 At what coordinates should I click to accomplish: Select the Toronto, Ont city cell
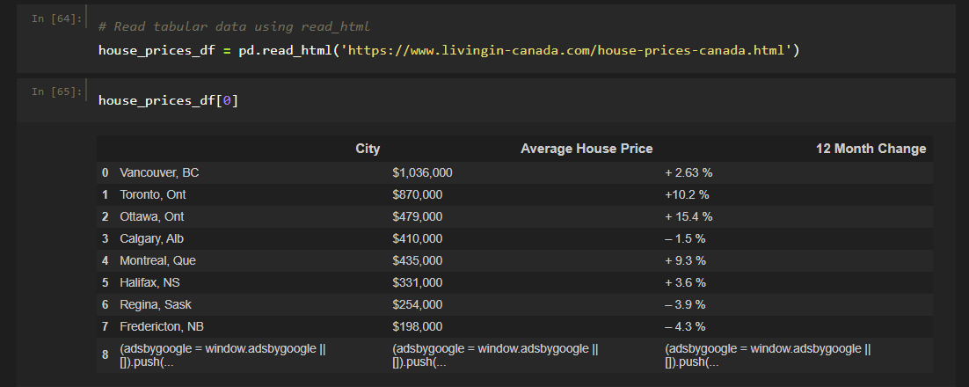pos(153,194)
